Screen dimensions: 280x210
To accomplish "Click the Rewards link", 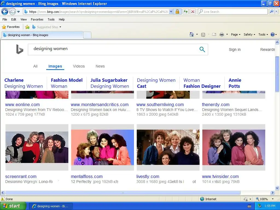I will 267,50.
